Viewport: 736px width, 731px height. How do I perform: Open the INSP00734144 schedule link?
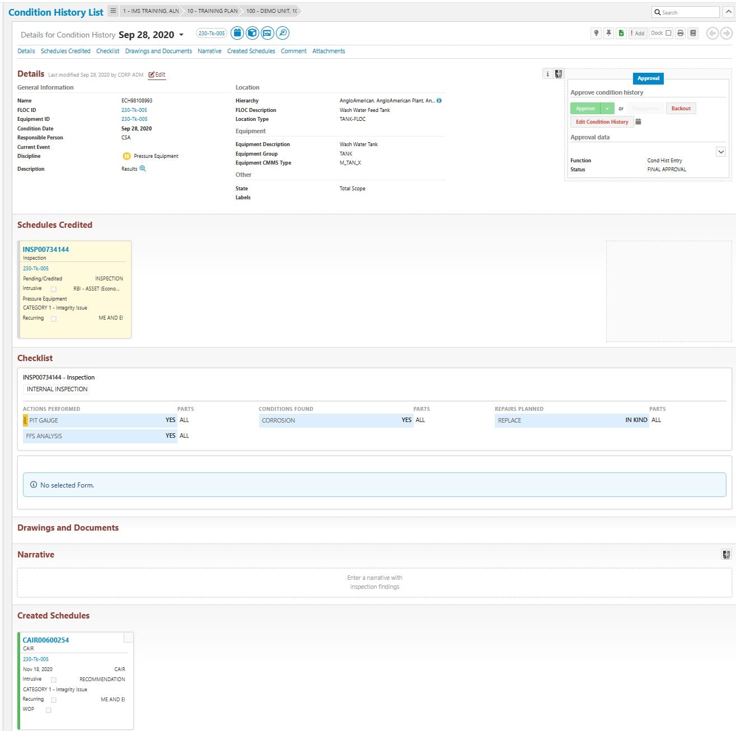46,250
